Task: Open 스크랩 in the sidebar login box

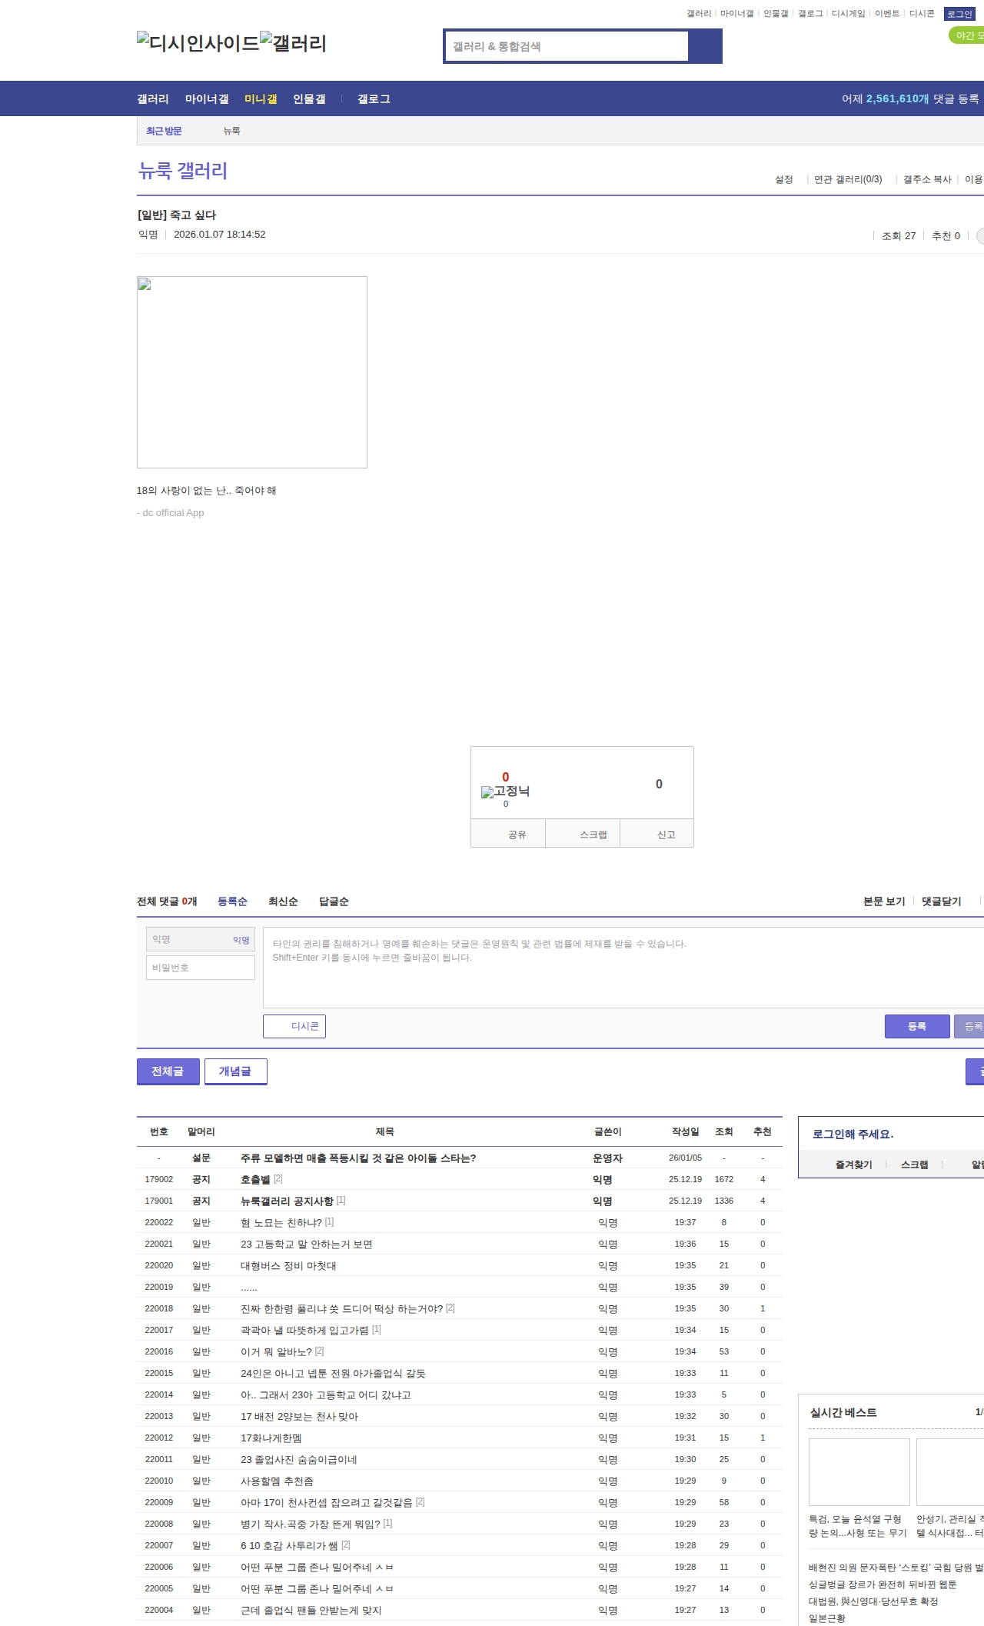Action: pyautogui.click(x=915, y=1165)
